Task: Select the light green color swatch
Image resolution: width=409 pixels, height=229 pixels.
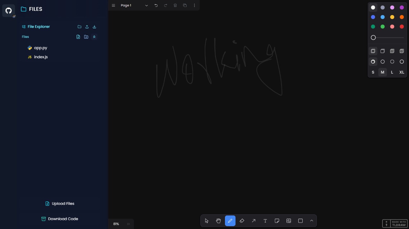Action: pos(382,27)
